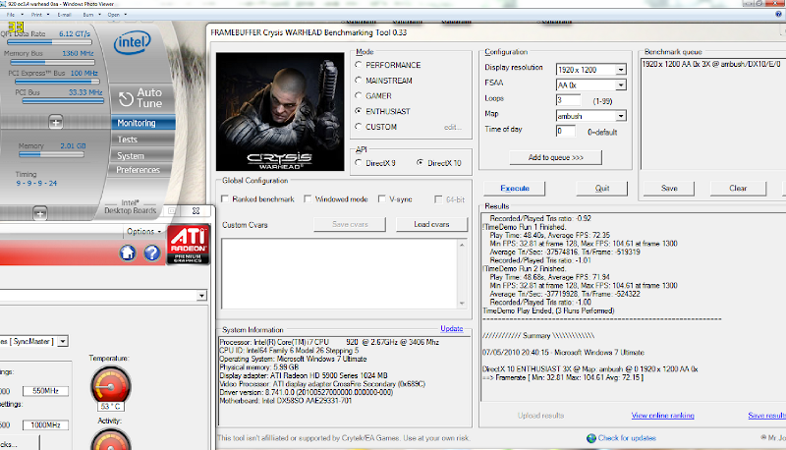Click the Load cvars button

(431, 224)
